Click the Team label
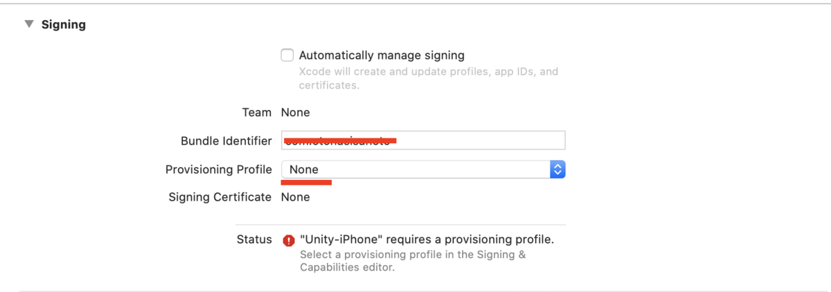Screen dimensions: 831x292 pyautogui.click(x=257, y=112)
